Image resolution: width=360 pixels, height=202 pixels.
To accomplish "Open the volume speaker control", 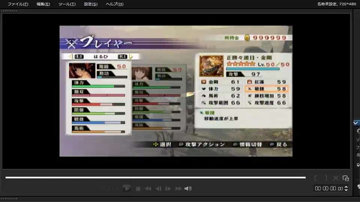I will [x=188, y=189].
